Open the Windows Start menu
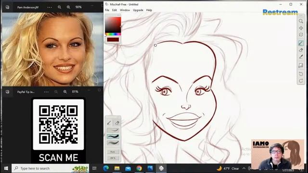 coord(6,168)
